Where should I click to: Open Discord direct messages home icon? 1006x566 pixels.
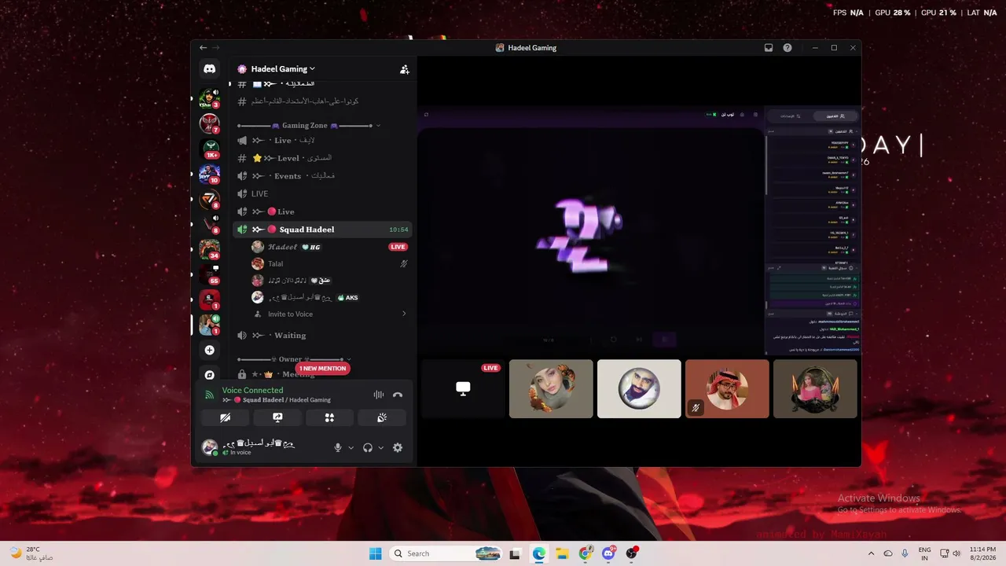[x=209, y=69]
